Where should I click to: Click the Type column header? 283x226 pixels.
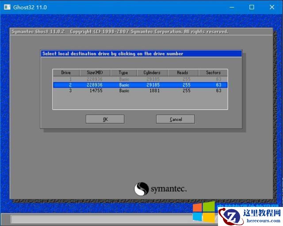coord(123,73)
